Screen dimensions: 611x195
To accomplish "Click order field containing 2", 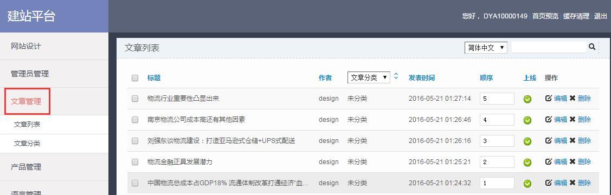I will [x=497, y=161].
